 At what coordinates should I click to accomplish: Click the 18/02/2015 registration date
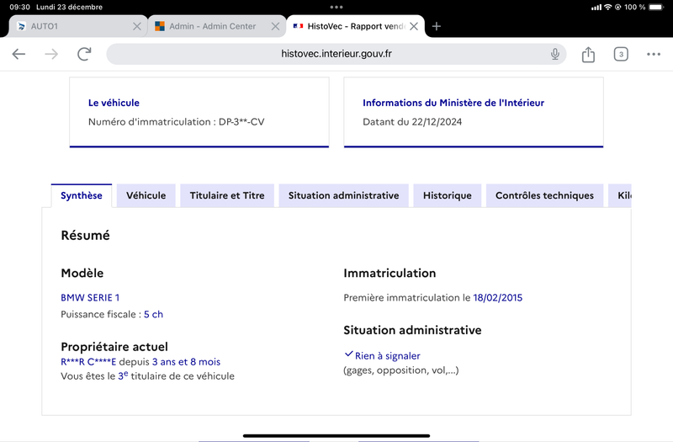(x=497, y=298)
